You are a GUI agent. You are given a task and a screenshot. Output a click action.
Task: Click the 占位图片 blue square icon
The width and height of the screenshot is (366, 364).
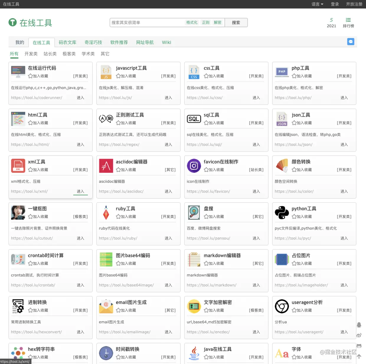click(x=282, y=259)
